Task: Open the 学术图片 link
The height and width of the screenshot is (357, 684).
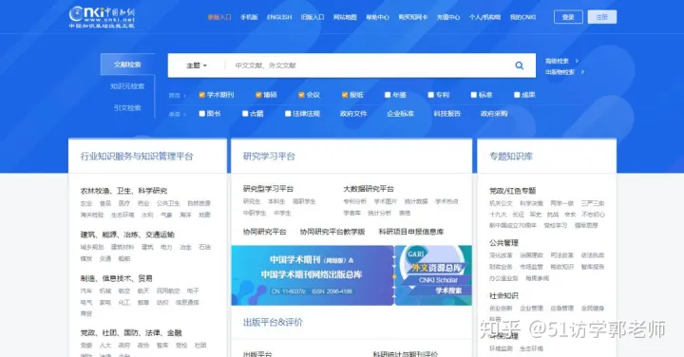Action: click(386, 201)
